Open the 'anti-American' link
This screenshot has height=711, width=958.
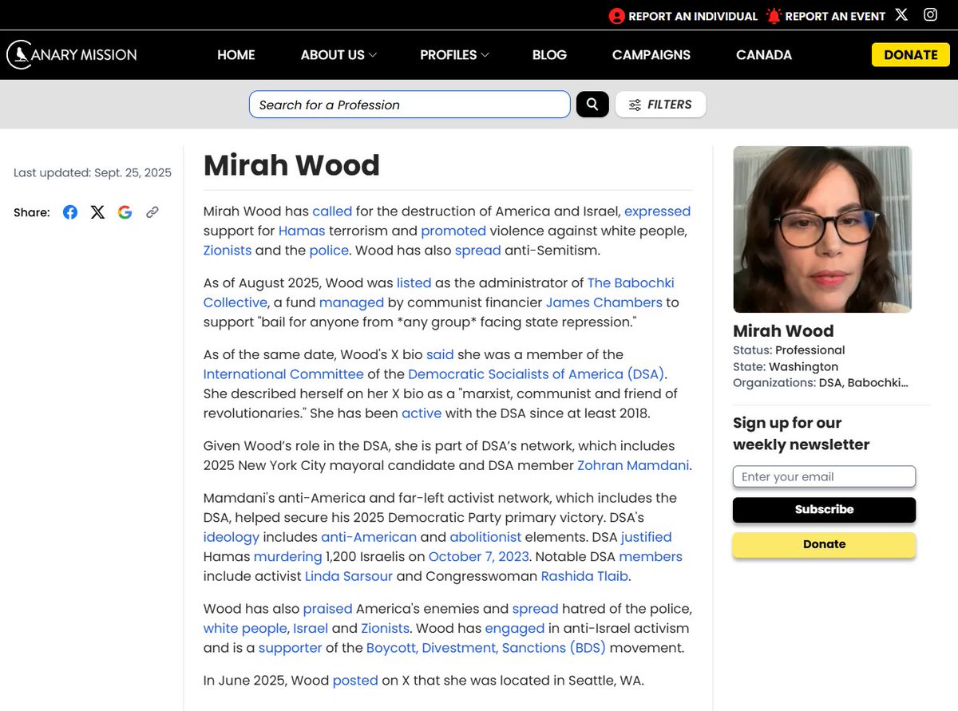pos(369,537)
